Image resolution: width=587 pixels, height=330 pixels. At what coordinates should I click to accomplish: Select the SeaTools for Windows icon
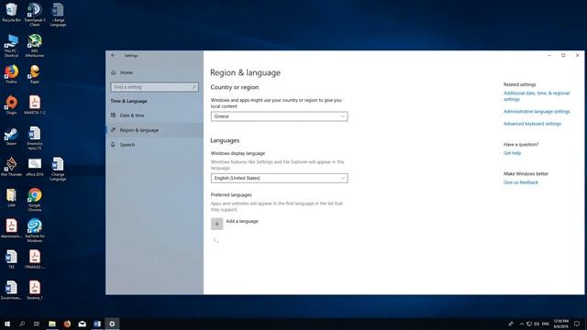pos(35,231)
